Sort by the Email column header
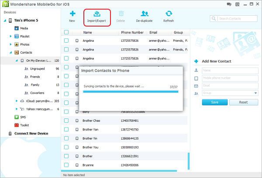This screenshot has width=262, height=178. click(153, 33)
